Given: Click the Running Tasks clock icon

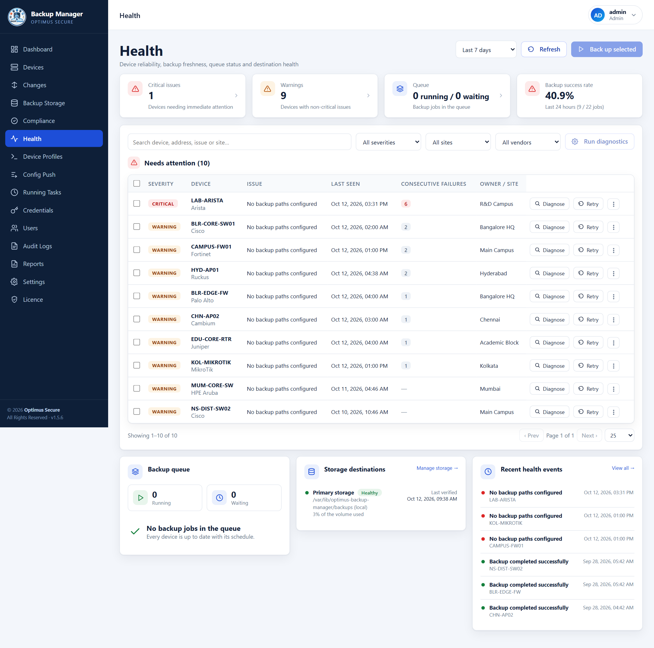Looking at the screenshot, I should coord(14,192).
